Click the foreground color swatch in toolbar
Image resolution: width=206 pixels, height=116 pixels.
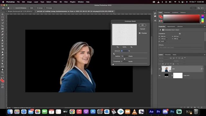[2, 80]
